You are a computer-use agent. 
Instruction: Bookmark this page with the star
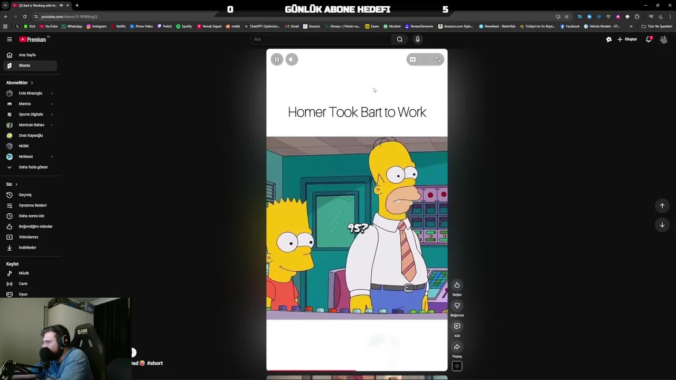(567, 16)
